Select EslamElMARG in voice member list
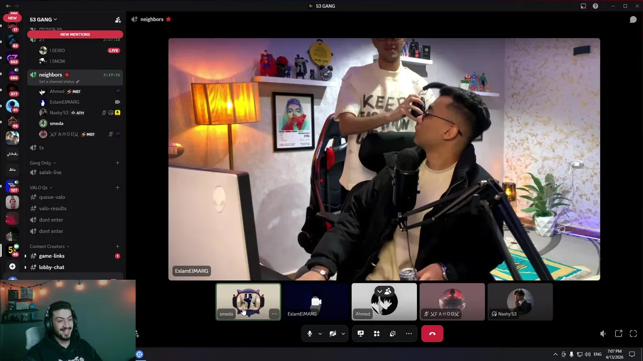The height and width of the screenshot is (361, 643). coord(79,102)
